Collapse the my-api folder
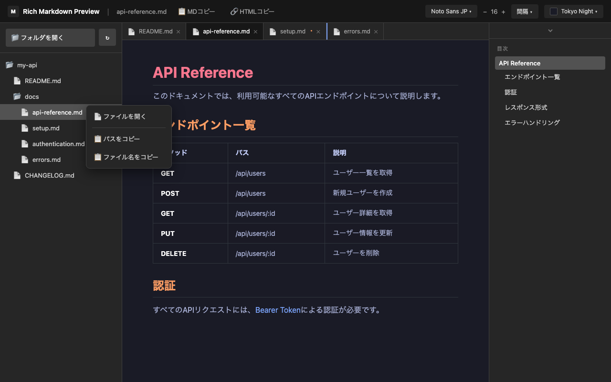 pyautogui.click(x=61, y=65)
